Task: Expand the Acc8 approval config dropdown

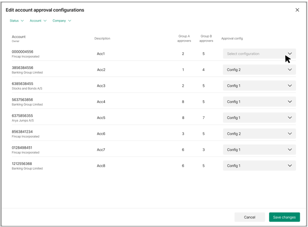Action: pos(259,166)
